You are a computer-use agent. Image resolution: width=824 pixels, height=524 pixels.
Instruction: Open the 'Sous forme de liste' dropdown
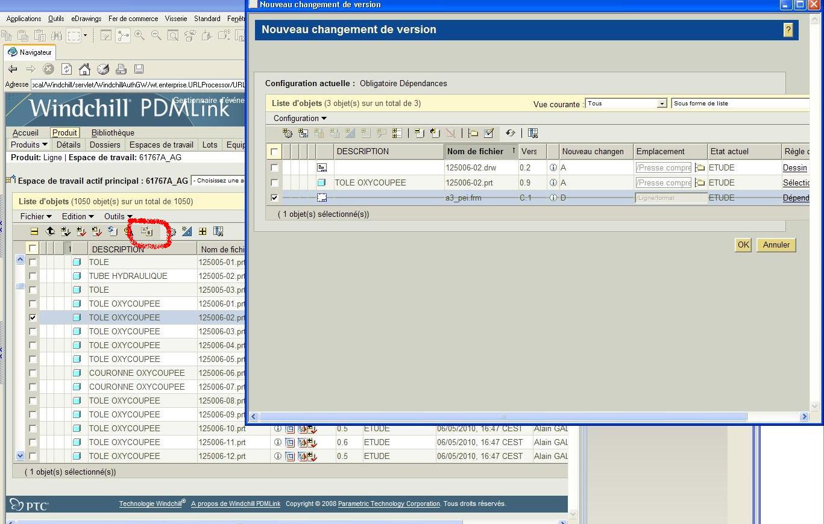point(740,104)
